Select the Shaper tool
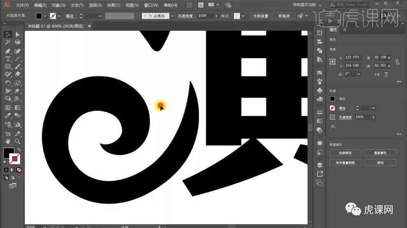 click(8, 74)
